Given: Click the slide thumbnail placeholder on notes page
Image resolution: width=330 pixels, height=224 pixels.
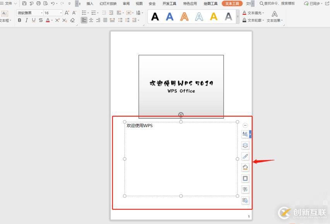Looking at the screenshot, I should point(181,87).
